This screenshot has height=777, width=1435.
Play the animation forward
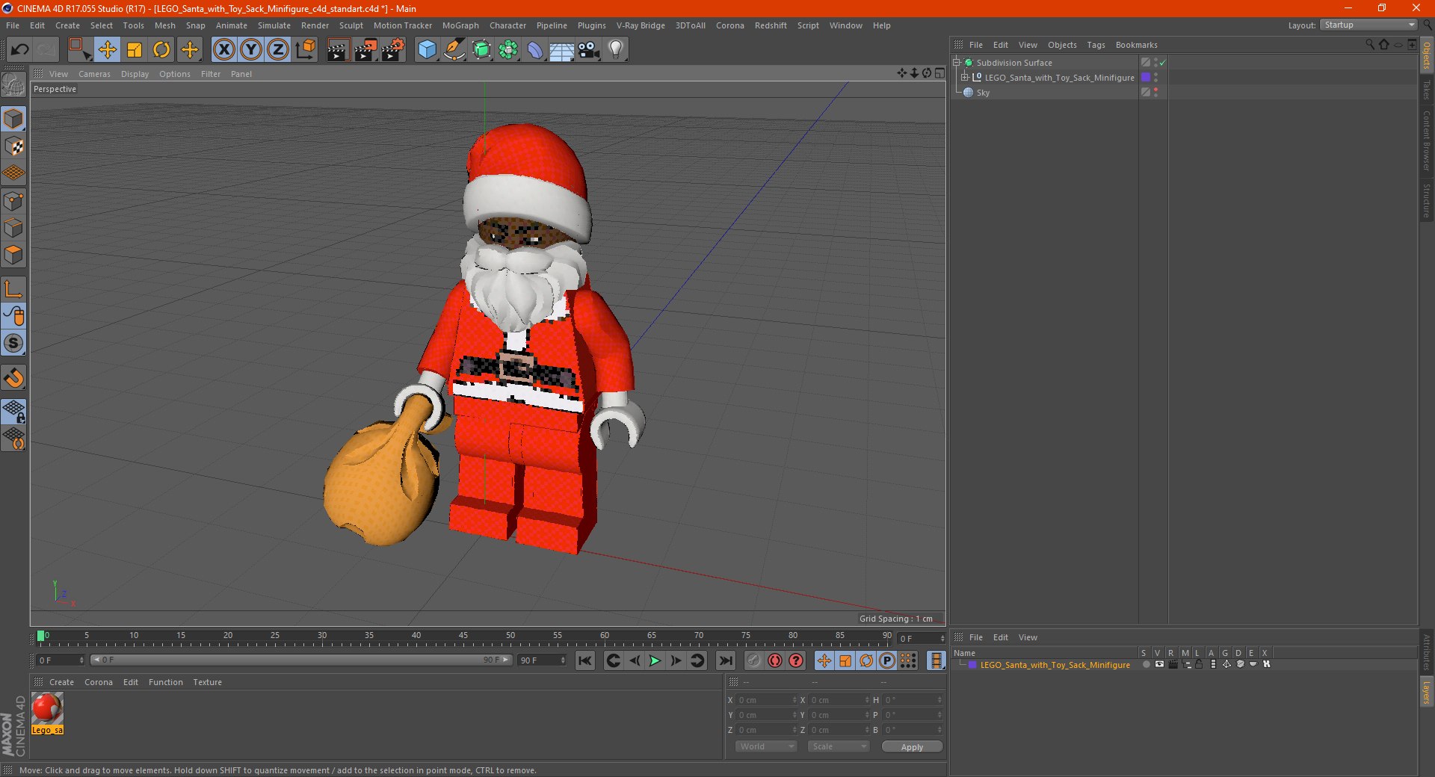(655, 660)
